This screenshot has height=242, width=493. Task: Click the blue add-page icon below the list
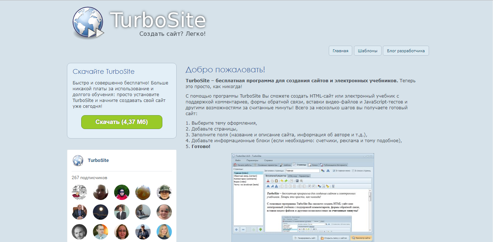(236, 229)
